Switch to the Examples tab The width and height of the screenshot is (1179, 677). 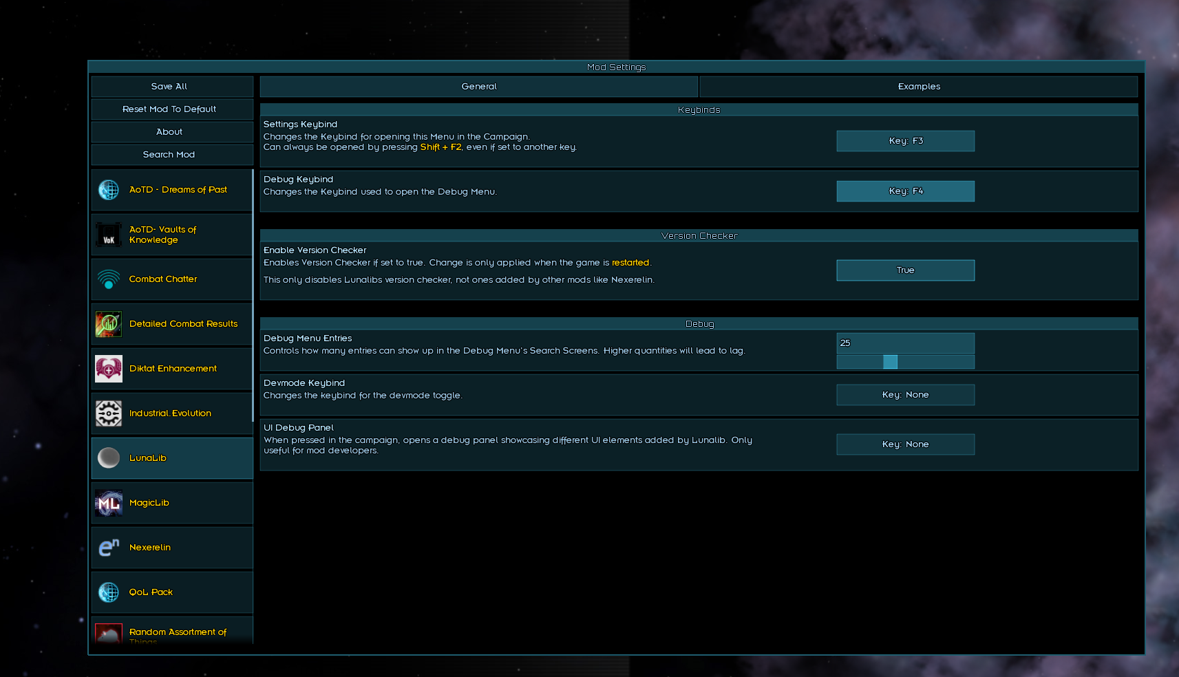[919, 87]
